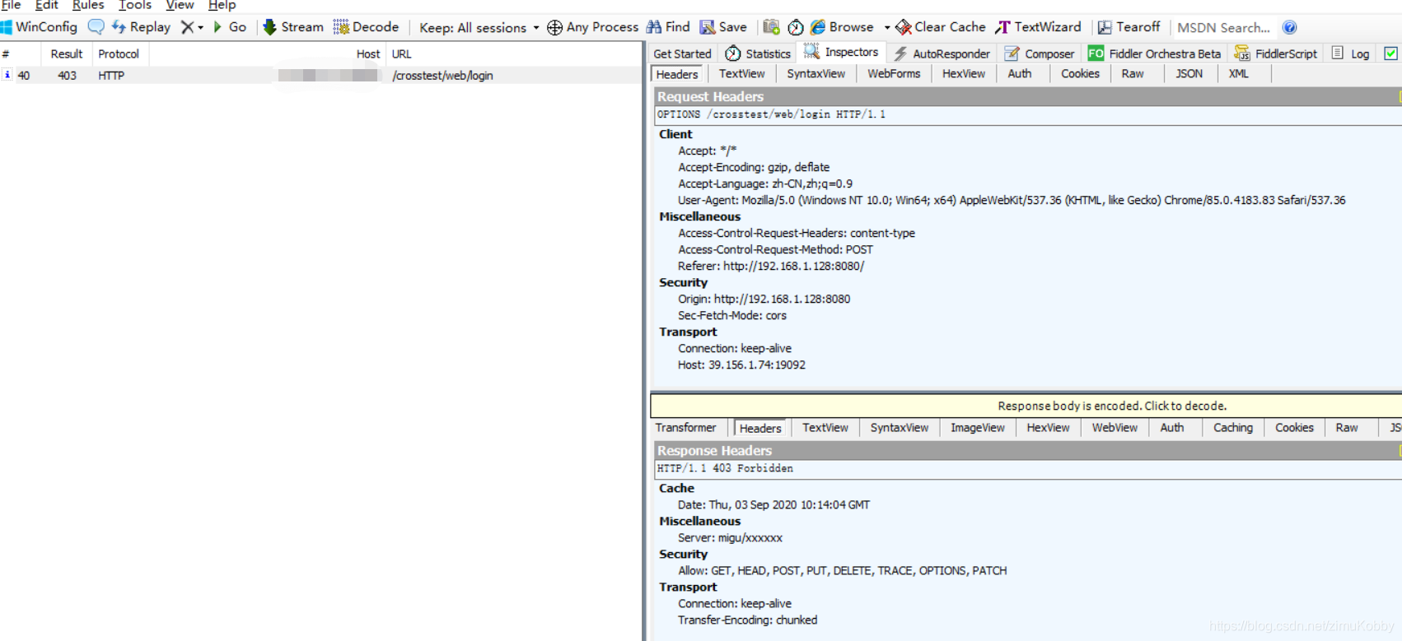The width and height of the screenshot is (1402, 641).
Task: Replay the selected session
Action: (141, 27)
